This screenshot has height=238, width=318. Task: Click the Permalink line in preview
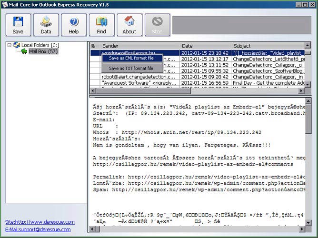(199, 177)
